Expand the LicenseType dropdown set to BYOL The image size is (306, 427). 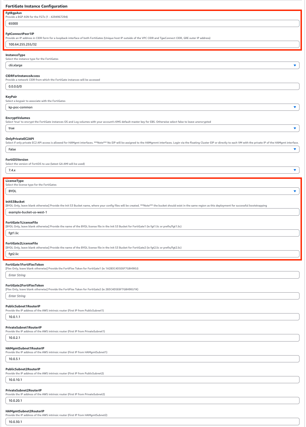152,191
